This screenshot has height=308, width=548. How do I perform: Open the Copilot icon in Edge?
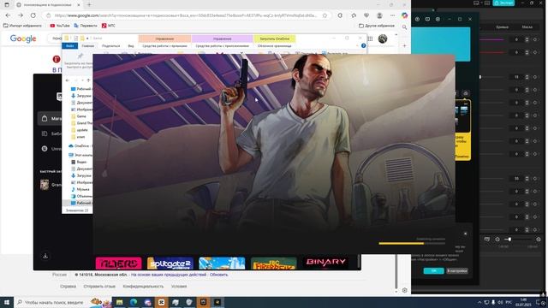pos(404,15)
